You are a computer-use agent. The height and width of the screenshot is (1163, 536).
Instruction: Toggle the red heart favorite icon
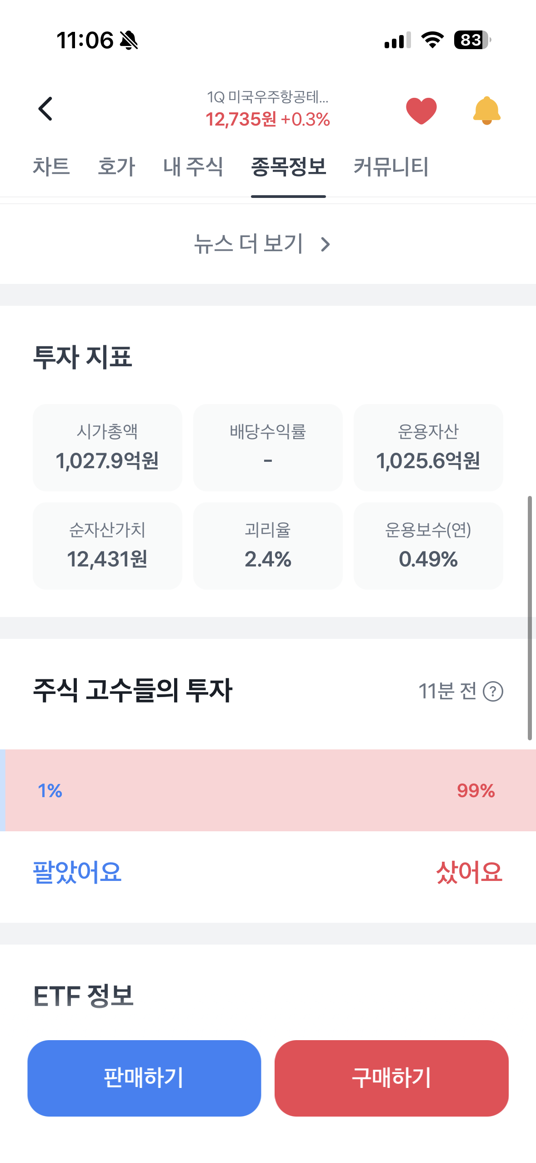coord(421,111)
